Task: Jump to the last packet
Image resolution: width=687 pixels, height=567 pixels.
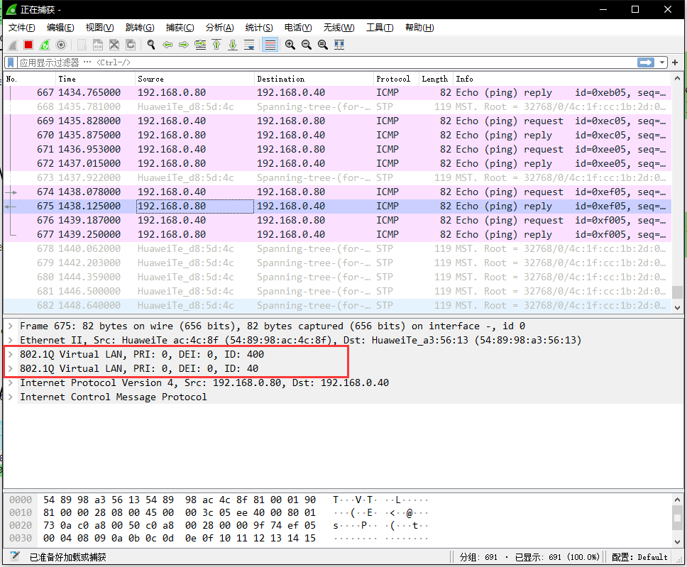Action: [x=233, y=45]
